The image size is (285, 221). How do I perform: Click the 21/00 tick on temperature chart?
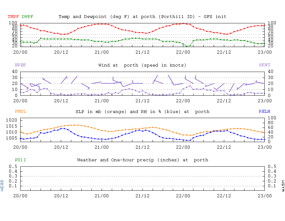pyautogui.click(x=102, y=52)
